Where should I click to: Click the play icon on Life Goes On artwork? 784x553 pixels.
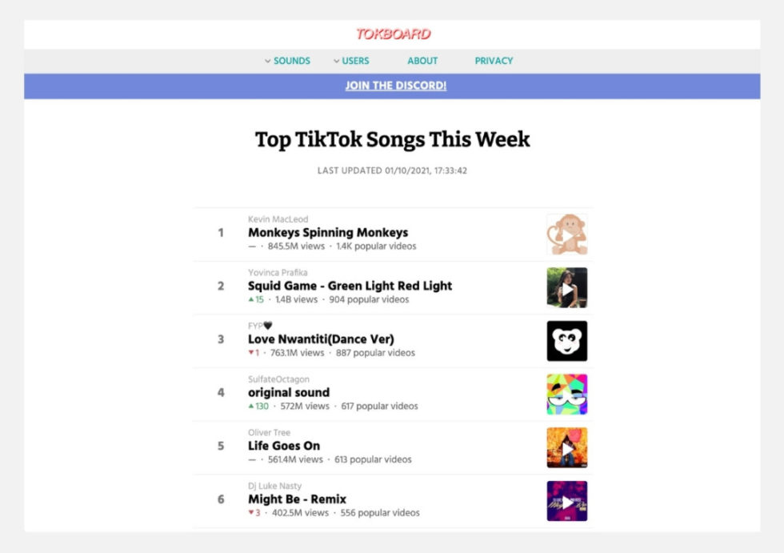tap(568, 447)
